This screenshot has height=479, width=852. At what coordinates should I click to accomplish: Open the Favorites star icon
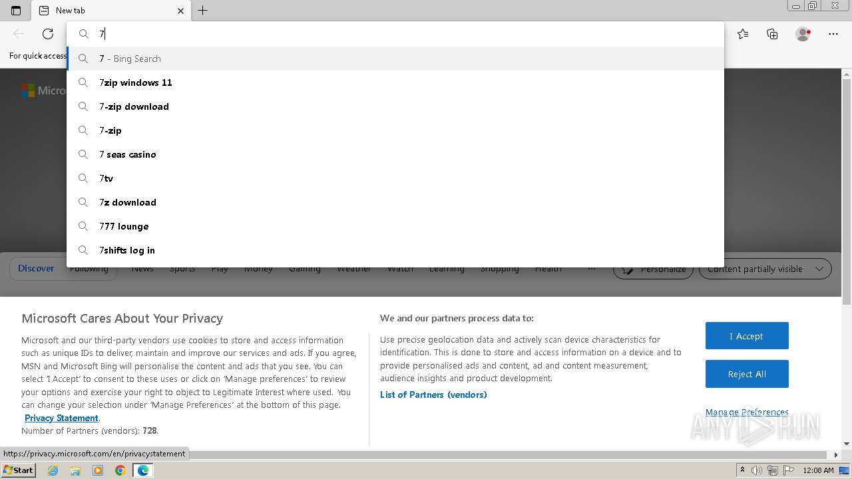point(743,34)
